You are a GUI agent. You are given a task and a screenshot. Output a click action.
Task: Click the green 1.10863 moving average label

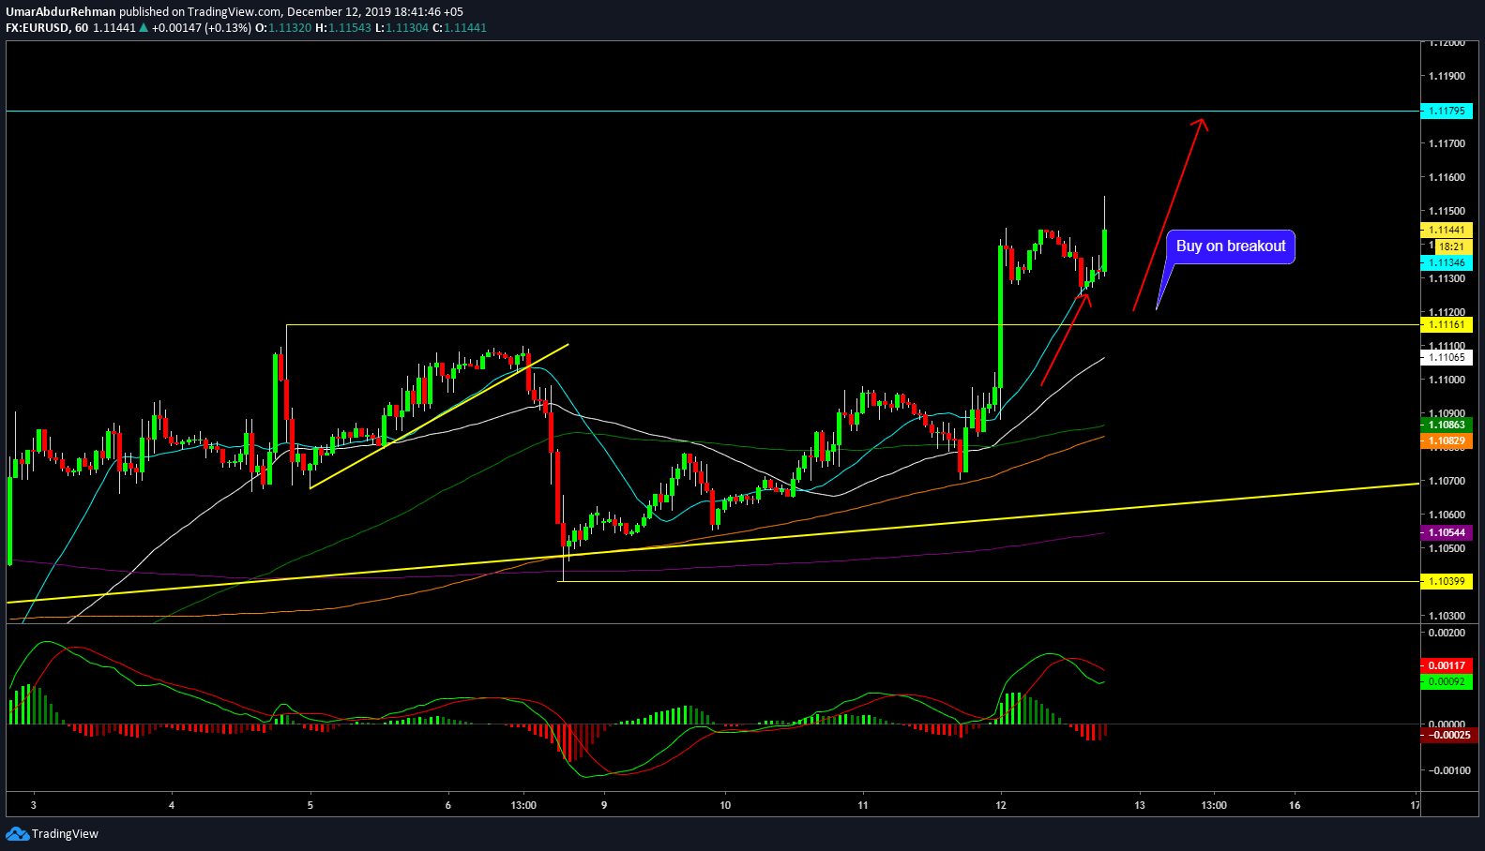1447,425
